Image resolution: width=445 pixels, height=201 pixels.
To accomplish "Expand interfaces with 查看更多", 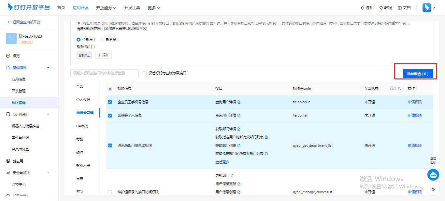I will pyautogui.click(x=222, y=162).
